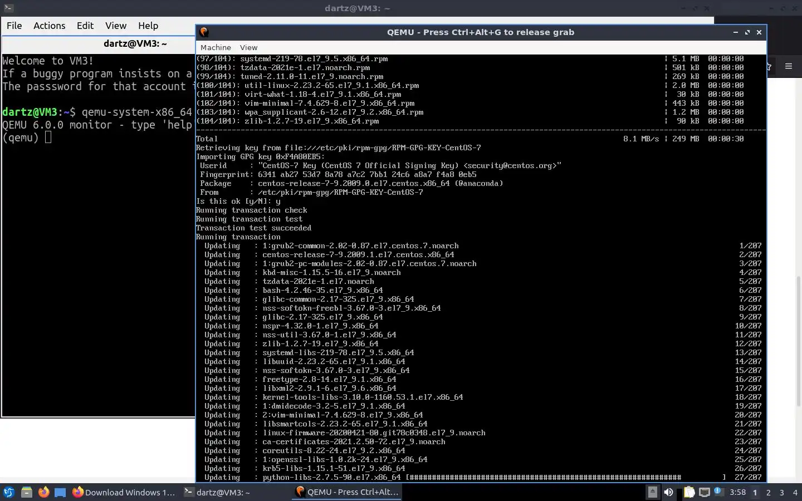Screen dimensions: 802x501
Task: Click the 3:58 clock on the taskbar
Action: pos(737,492)
